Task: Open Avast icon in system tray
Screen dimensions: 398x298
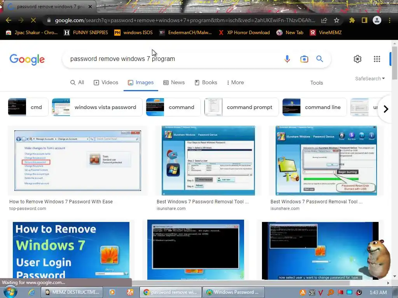Action: pos(302,293)
